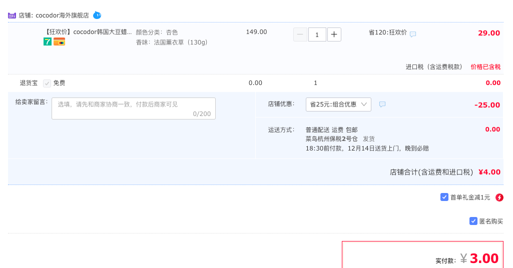Open the comment icon beside the 组合优惠 dropdown

[382, 104]
